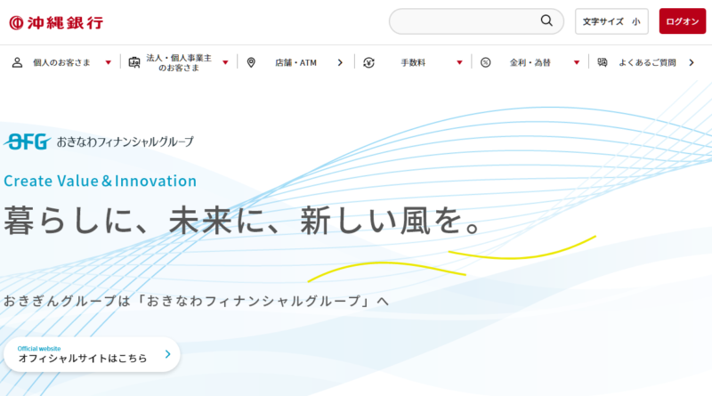Click the map pin icon for 店舗・ATM
This screenshot has height=396, width=712.
click(x=251, y=62)
